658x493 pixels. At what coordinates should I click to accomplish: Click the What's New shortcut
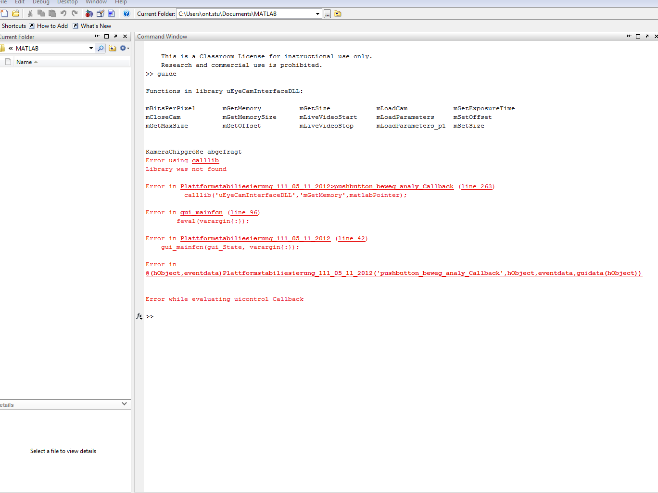tap(96, 26)
